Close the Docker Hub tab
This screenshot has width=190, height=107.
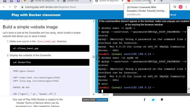click(x=90, y=1)
